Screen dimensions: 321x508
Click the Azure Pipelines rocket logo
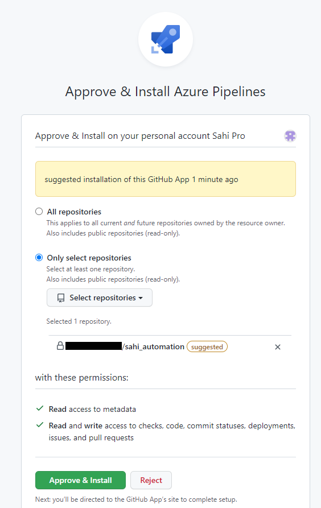[166, 39]
